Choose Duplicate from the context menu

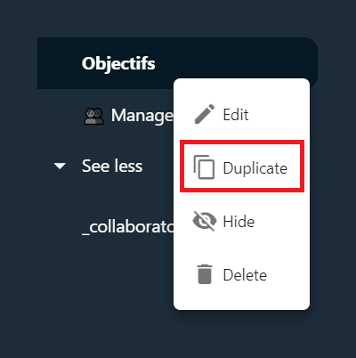[242, 167]
